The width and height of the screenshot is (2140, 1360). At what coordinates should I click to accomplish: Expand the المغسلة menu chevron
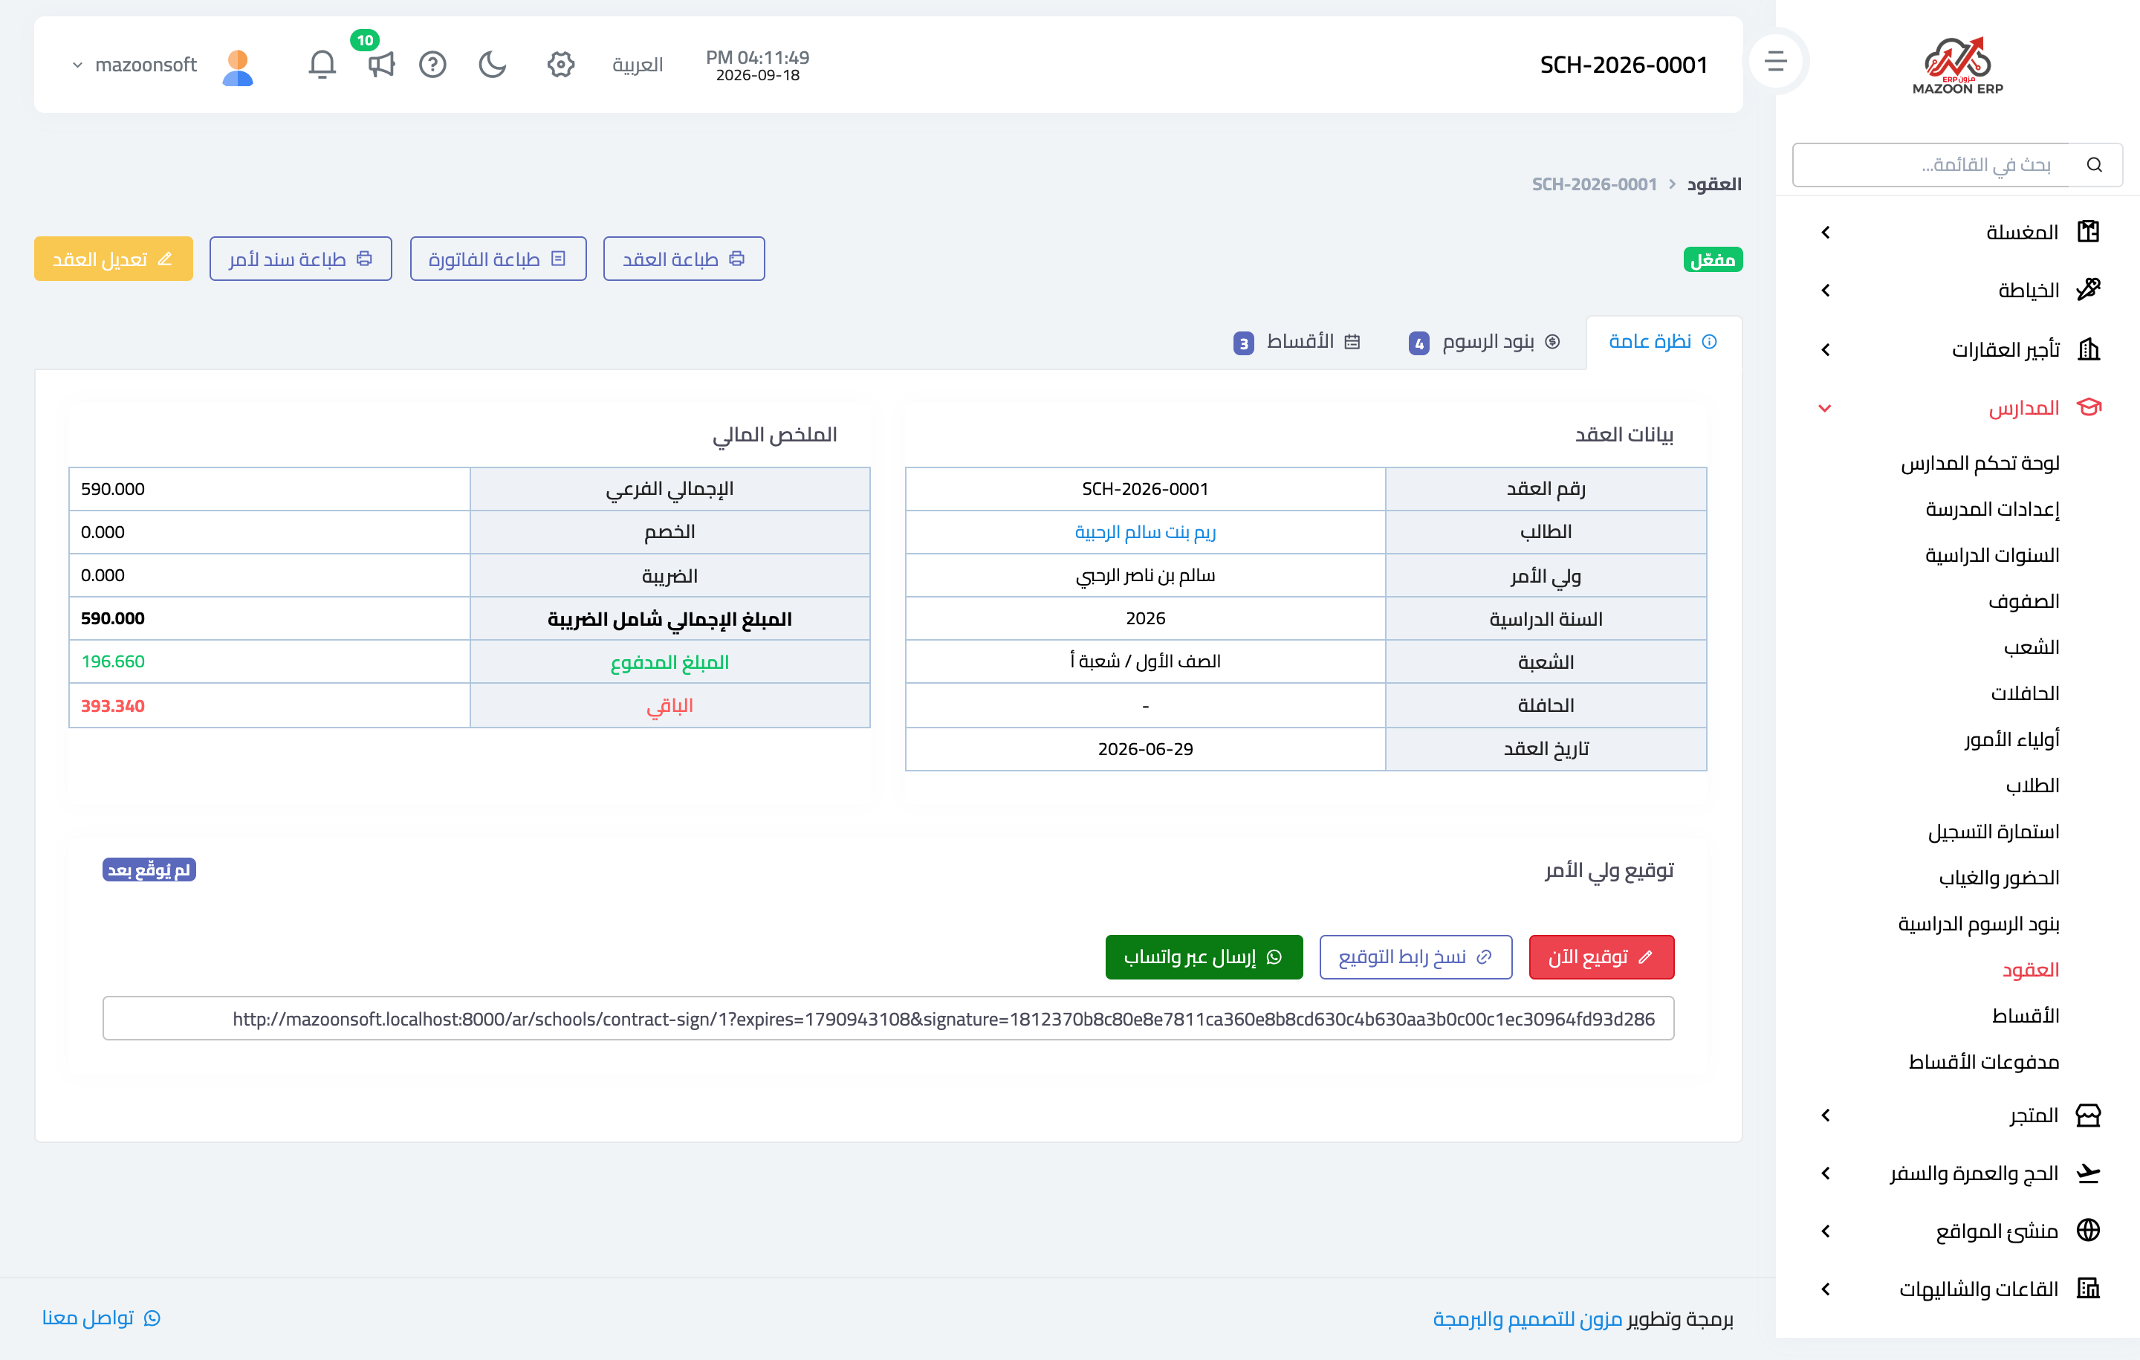tap(1826, 232)
